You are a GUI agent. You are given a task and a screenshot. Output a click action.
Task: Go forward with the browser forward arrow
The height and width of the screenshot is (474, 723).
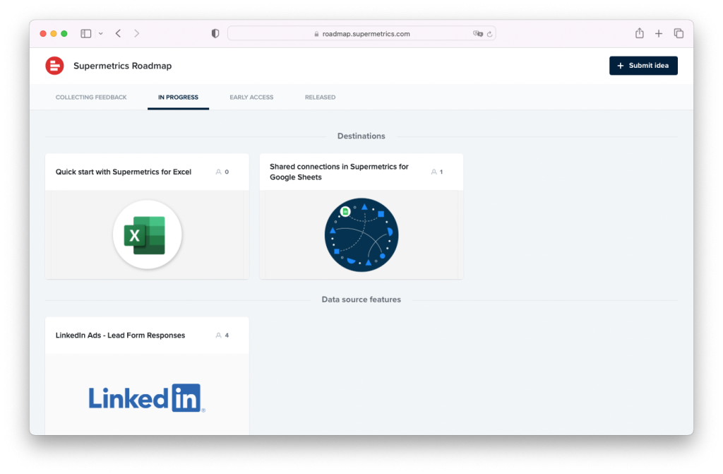(x=136, y=33)
